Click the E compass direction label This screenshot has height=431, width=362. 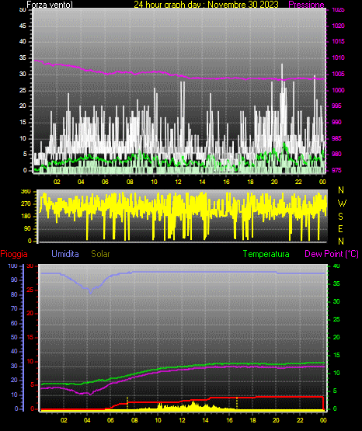point(340,228)
